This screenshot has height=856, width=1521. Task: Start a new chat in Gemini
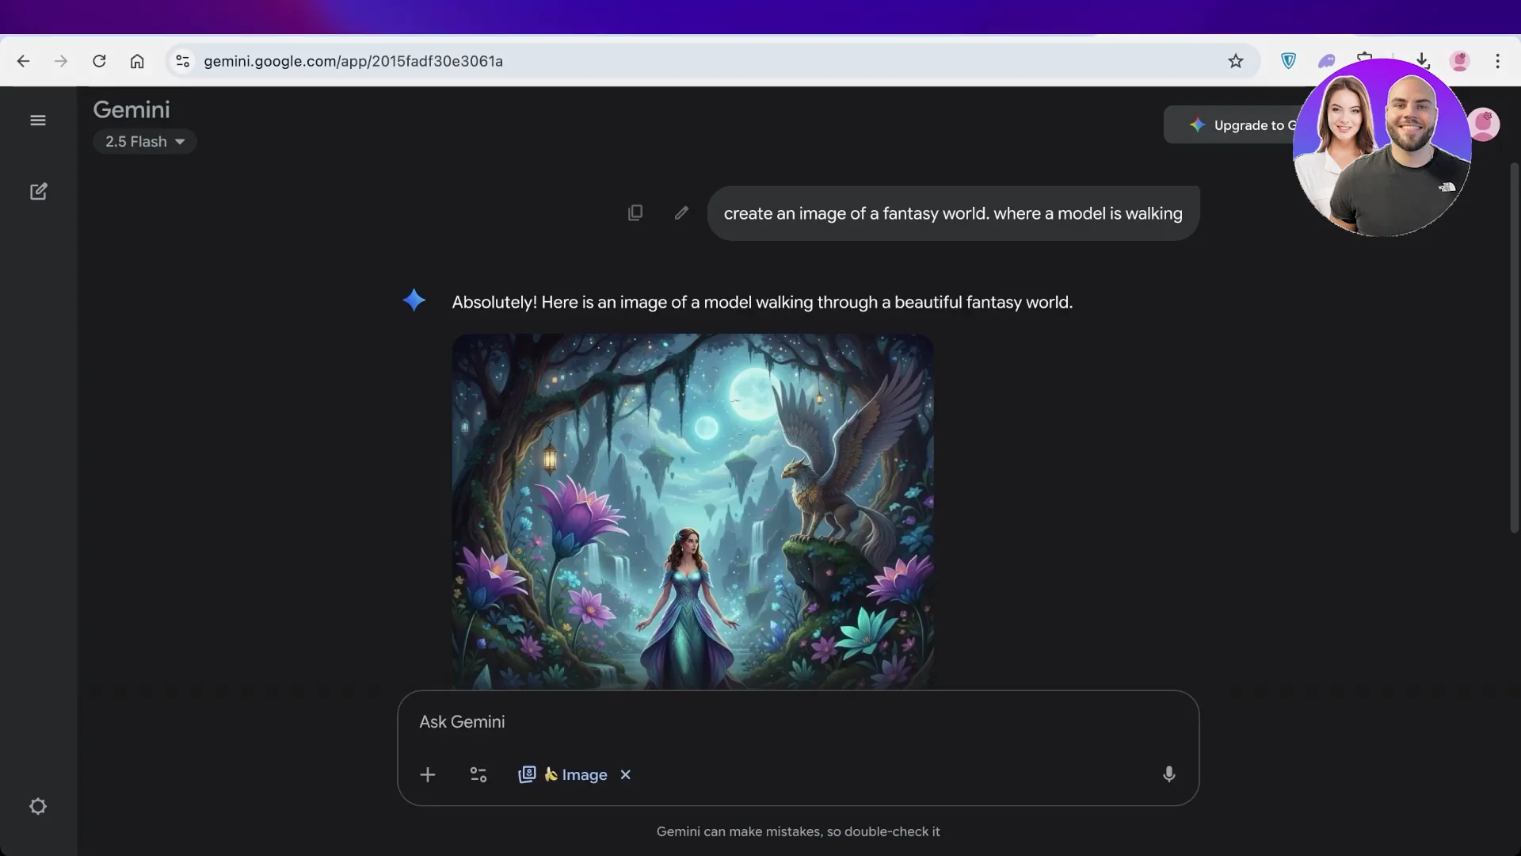(x=38, y=191)
